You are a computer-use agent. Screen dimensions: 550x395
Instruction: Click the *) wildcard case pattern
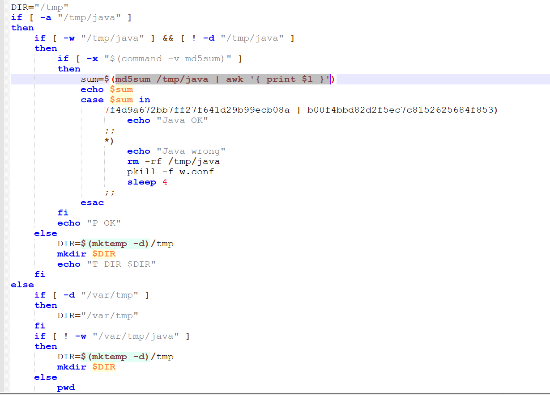click(x=109, y=141)
